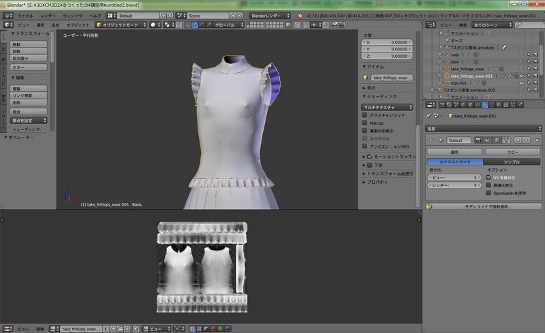Toggle UVを細分化 checkbox
Image resolution: width=545 pixels, height=333 pixels.
click(489, 176)
